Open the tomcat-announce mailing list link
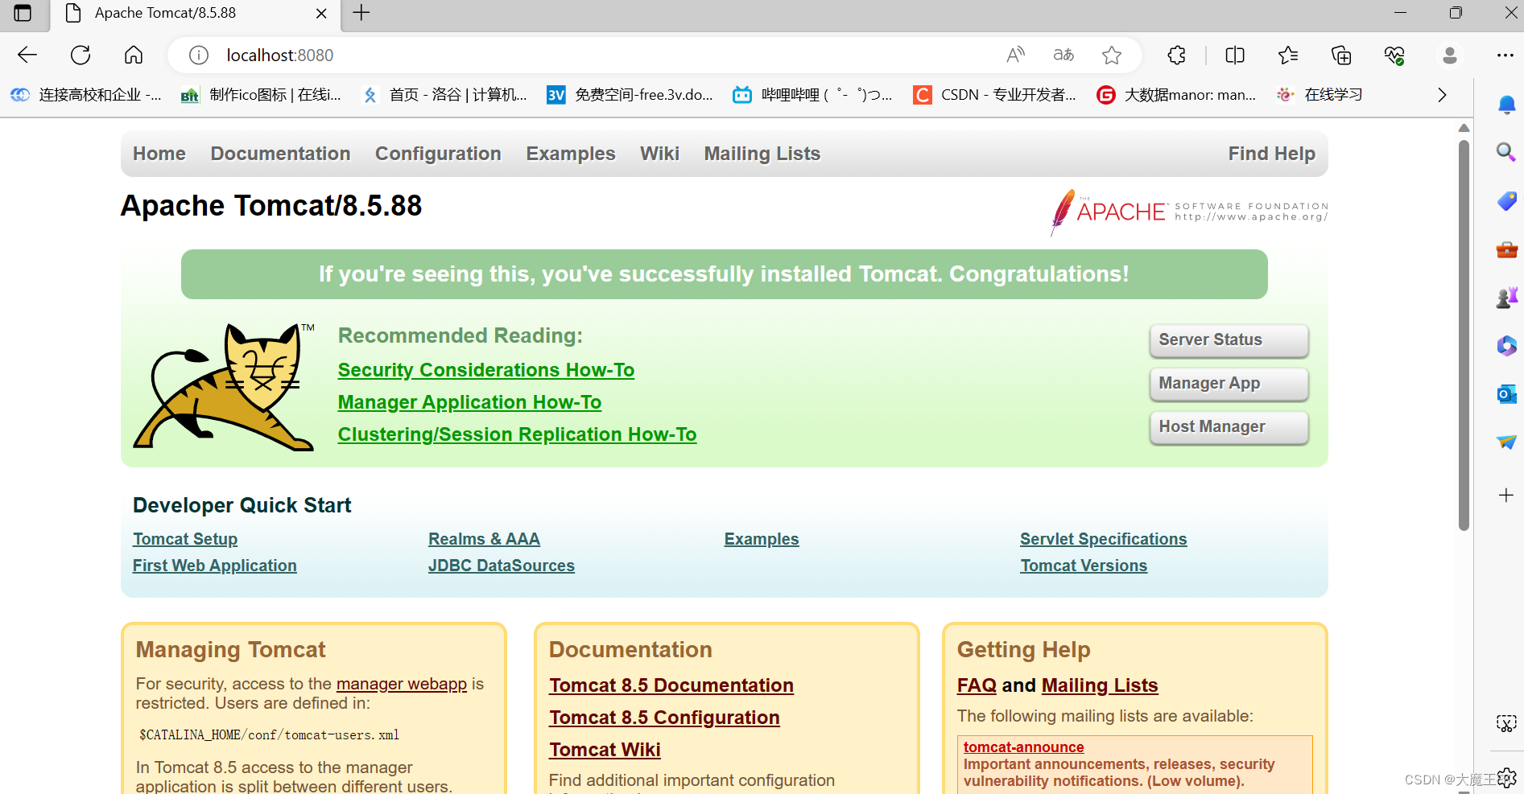The width and height of the screenshot is (1524, 794). click(1023, 747)
